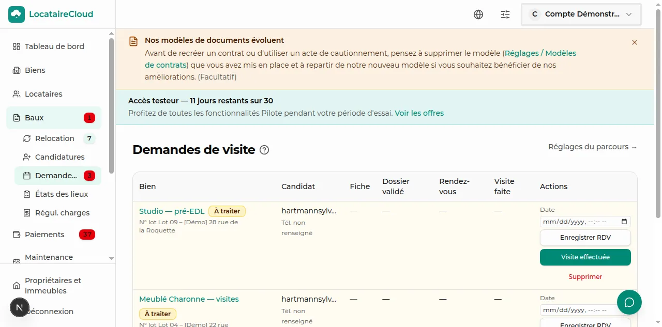Follow the Voir les offres link
662x327 pixels.
coord(419,113)
